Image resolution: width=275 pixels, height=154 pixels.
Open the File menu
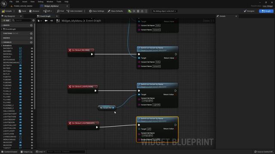pyautogui.click(x=11, y=2)
